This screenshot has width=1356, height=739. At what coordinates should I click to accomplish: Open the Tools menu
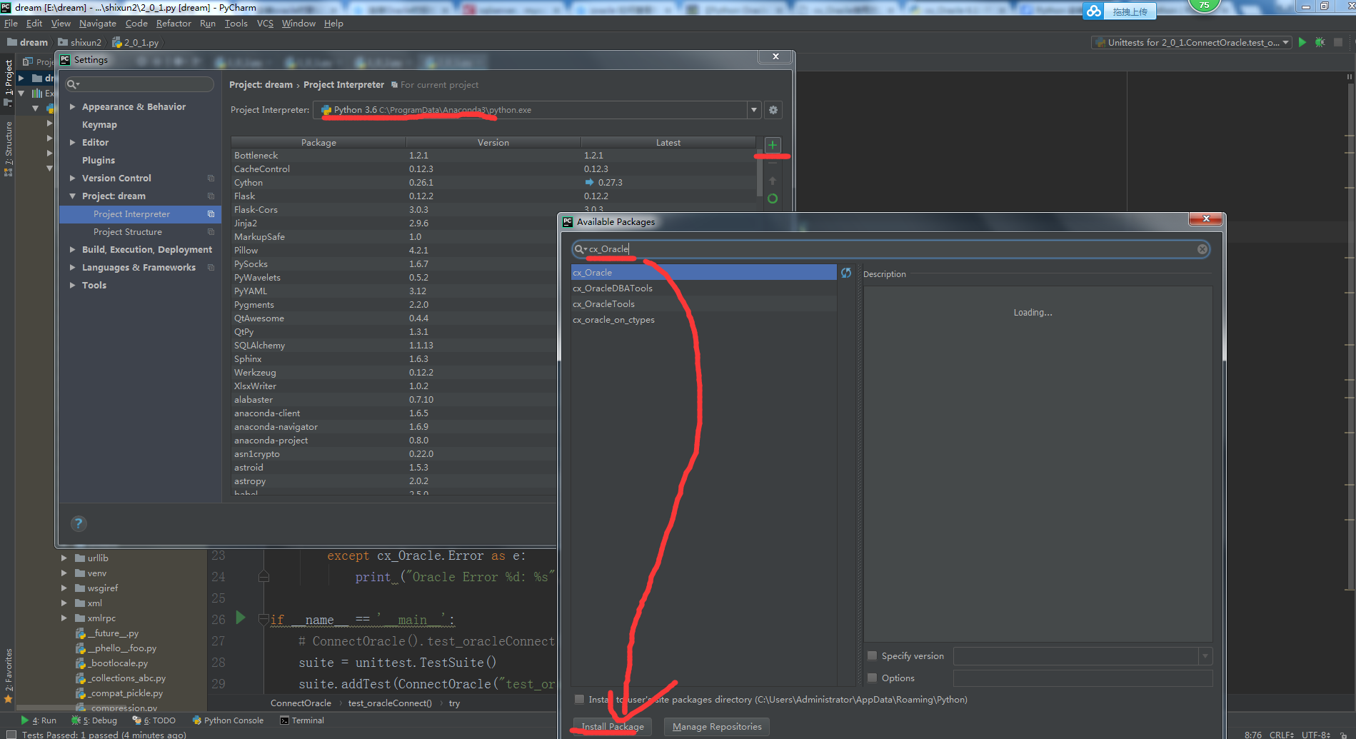coord(236,24)
